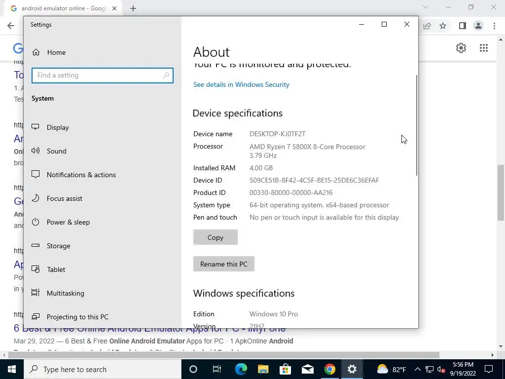Open a new Chrome tab
The image size is (505, 379).
coord(133,8)
